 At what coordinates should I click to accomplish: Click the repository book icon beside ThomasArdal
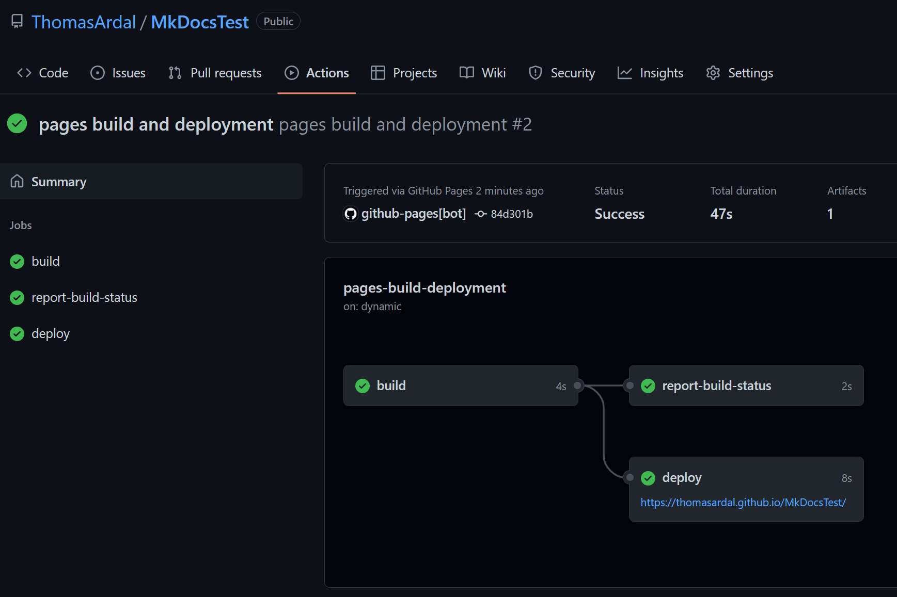pos(17,21)
